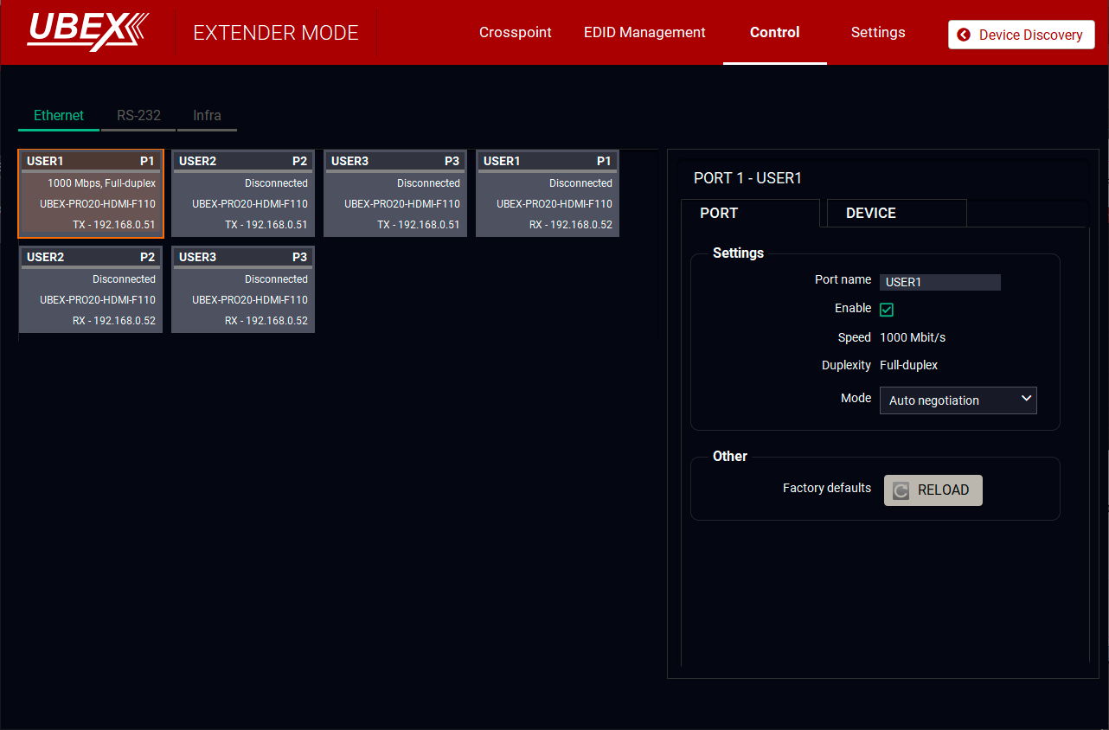The image size is (1109, 730).
Task: Select USER3 P3 RX port tile
Action: (243, 290)
